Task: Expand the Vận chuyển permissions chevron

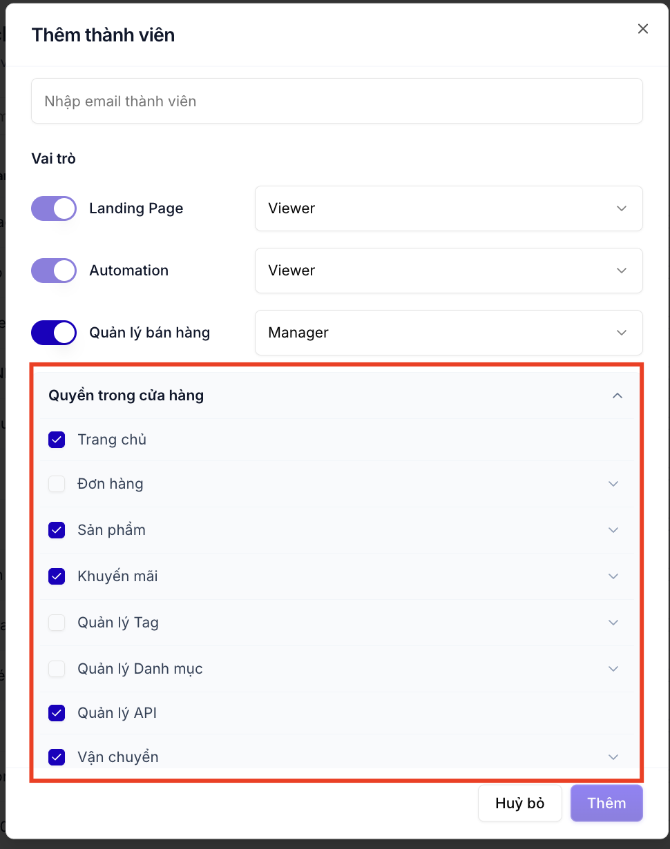Action: pos(613,757)
